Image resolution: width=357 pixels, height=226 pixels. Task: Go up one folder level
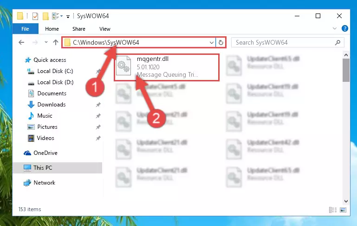tap(56, 42)
